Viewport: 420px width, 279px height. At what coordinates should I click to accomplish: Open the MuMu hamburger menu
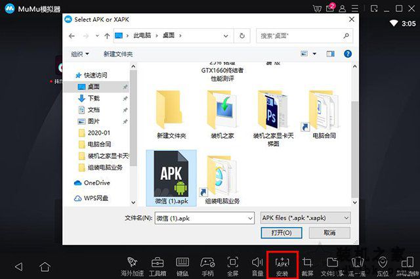tap(355, 9)
